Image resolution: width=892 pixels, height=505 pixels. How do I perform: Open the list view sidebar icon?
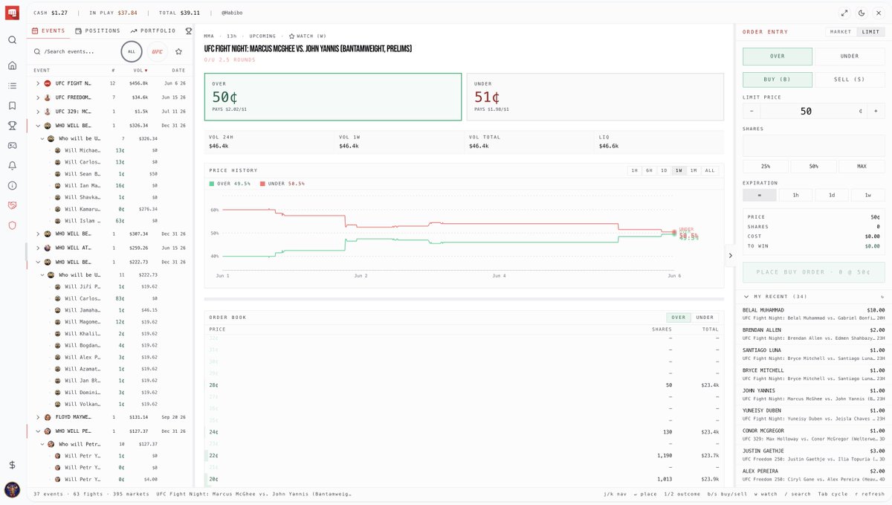pyautogui.click(x=12, y=86)
